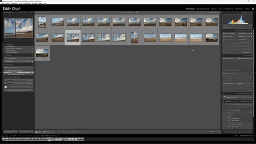Open Survey view from toolbar
256x144 pixels.
click(x=49, y=132)
